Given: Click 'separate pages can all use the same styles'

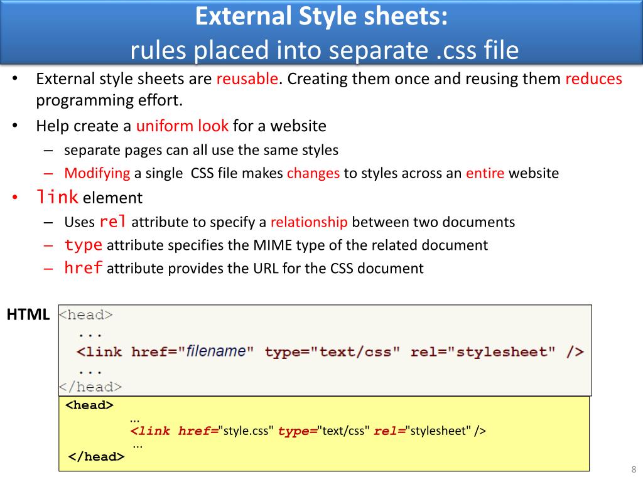Looking at the screenshot, I should 201,150.
